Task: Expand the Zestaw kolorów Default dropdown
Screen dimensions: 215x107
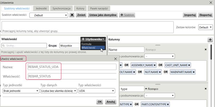Action: click(205, 27)
